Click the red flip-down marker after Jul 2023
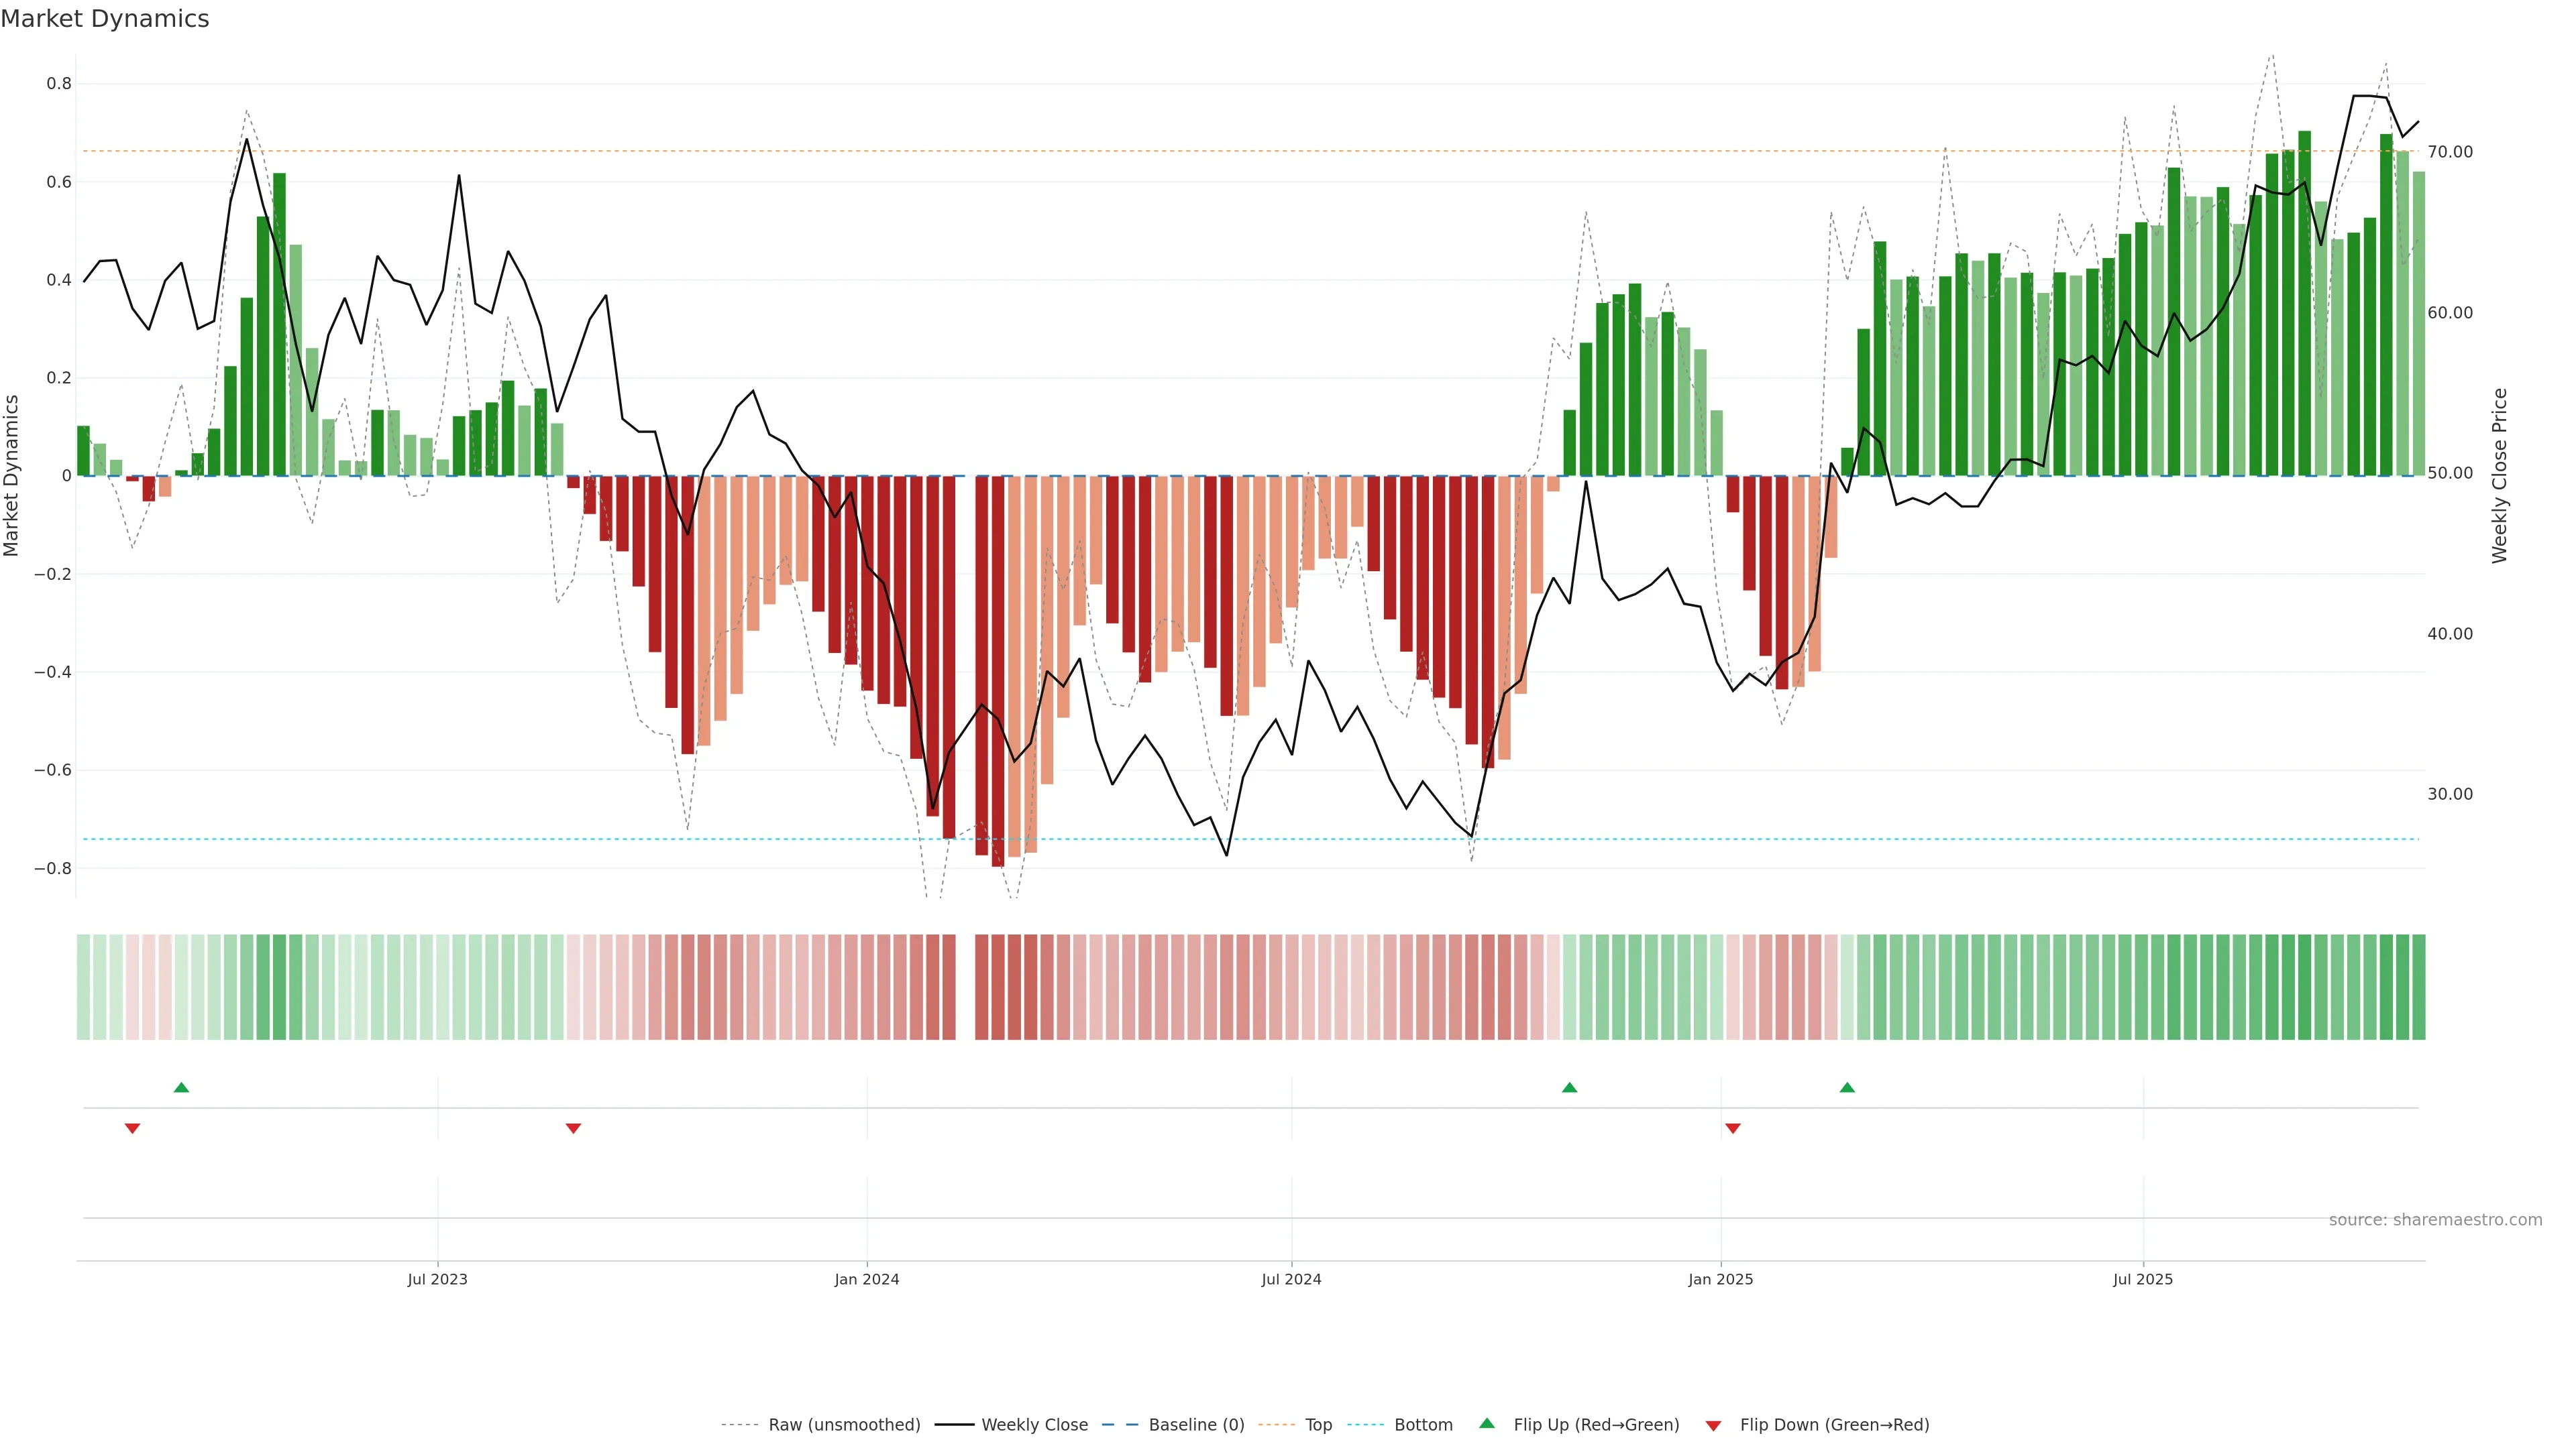Image resolution: width=2576 pixels, height=1448 pixels. coord(573,1128)
